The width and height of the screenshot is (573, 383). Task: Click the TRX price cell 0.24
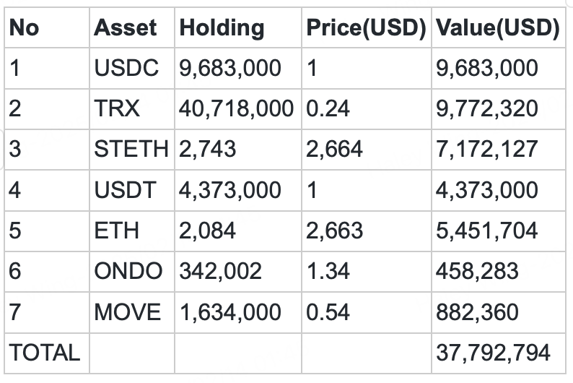[328, 109]
